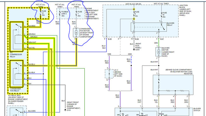This screenshot has width=206, height=116.
Task: Click the G203 ground label
Action: point(137,50)
